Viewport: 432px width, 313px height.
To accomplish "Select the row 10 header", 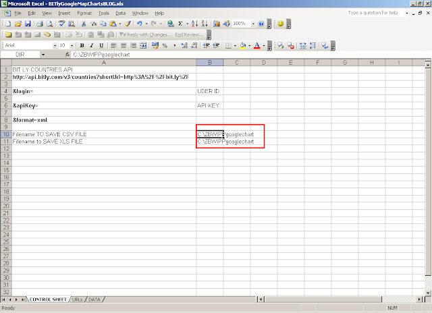I will (x=6, y=134).
